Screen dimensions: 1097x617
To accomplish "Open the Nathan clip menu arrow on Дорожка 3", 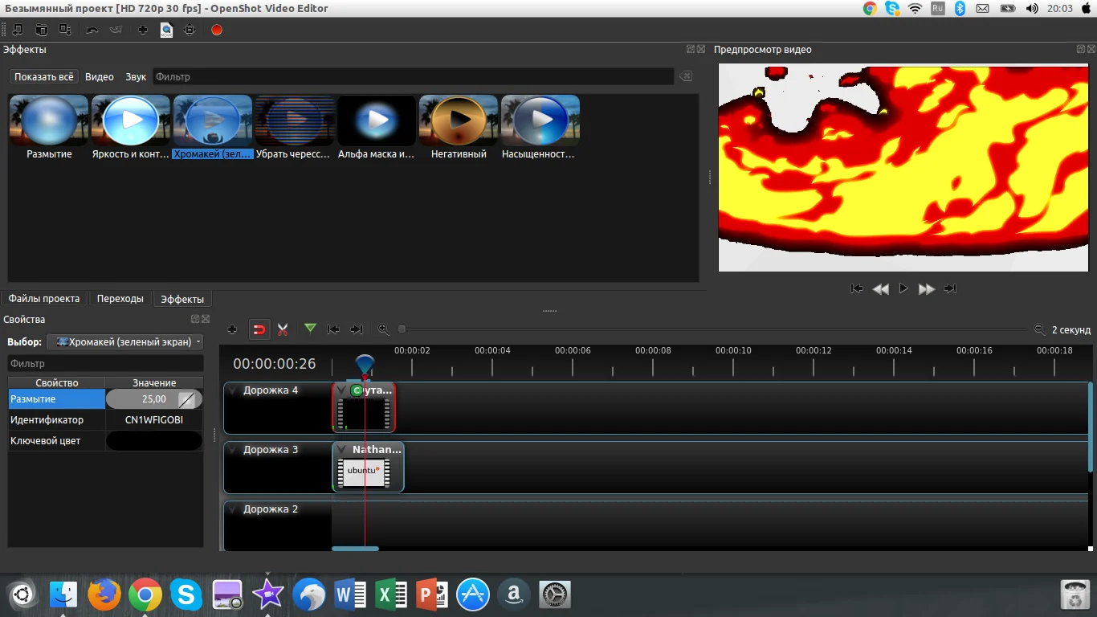I will pos(341,450).
